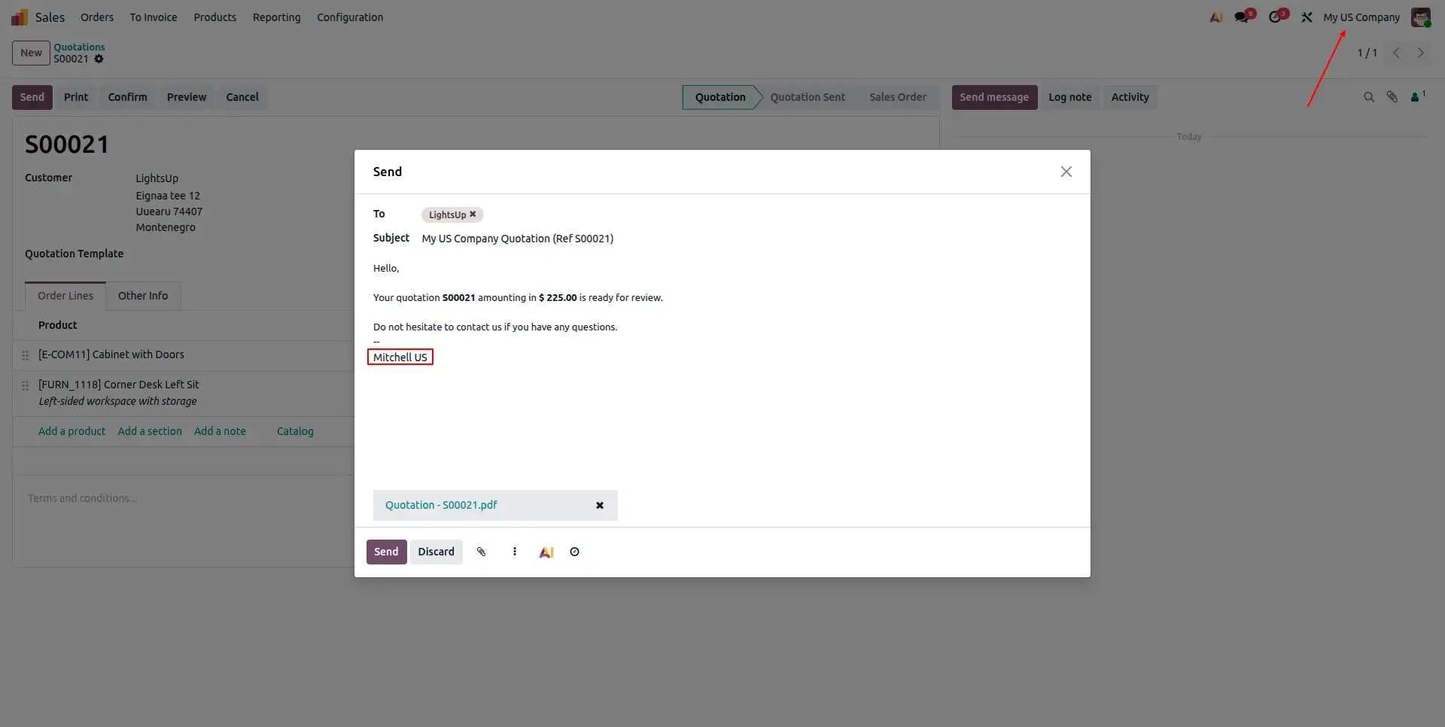The image size is (1445, 727).
Task: Click the email body greeting Hello,
Action: coord(386,268)
